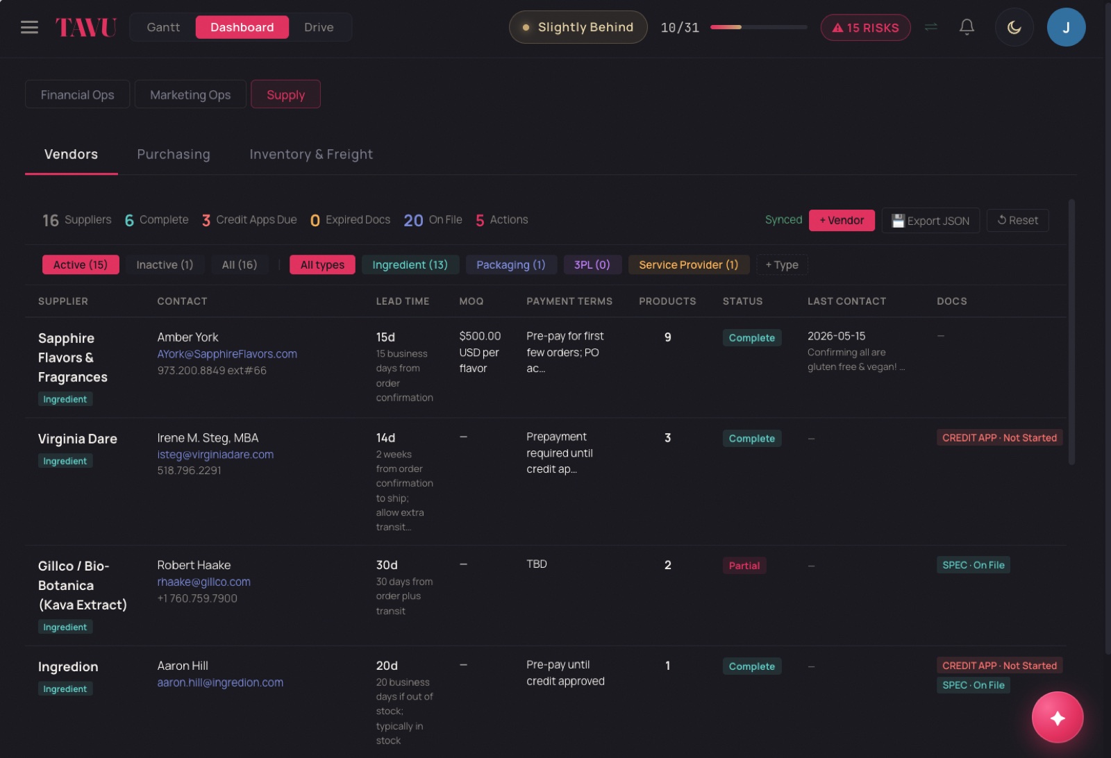
Task: Open Ingredion's Credit App Not Started tag
Action: point(999,666)
